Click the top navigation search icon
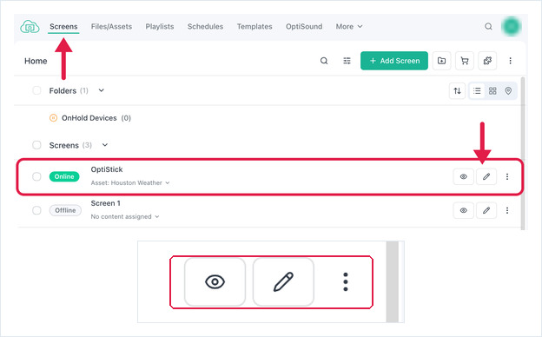 [x=488, y=26]
